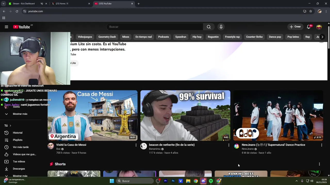Select the Mixes filter chip
The width and height of the screenshot is (330, 185).
(x=126, y=37)
